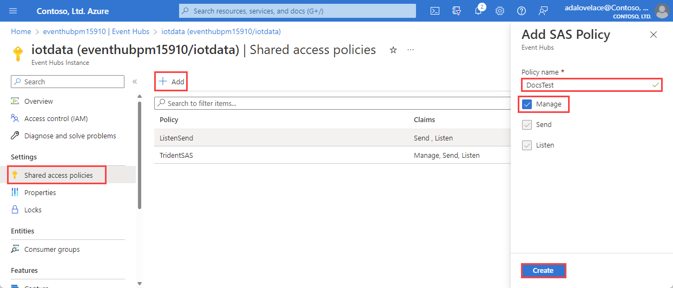Toggle the Send checkbox

click(x=527, y=125)
